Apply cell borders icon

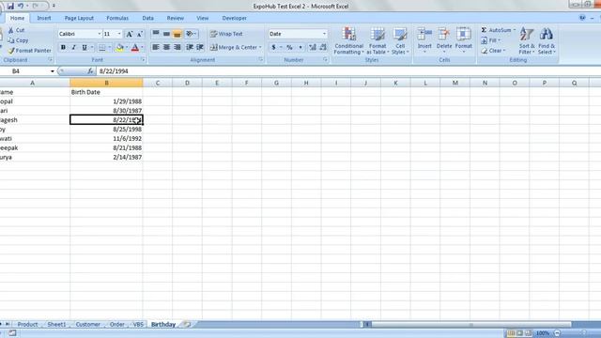[x=102, y=48]
